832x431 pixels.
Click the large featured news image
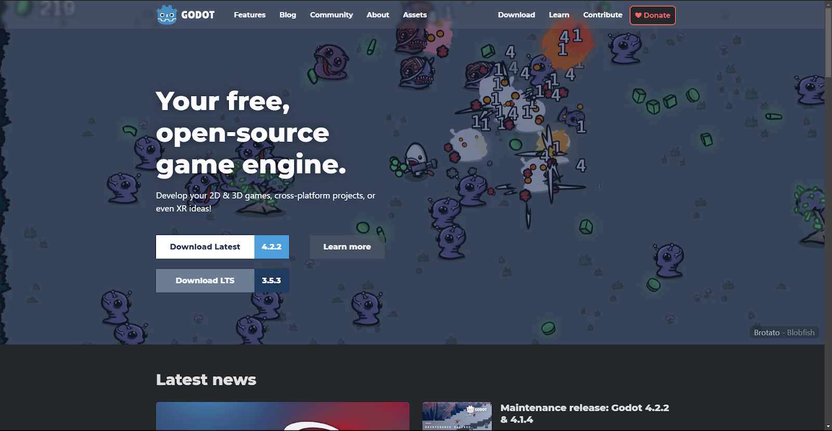point(282,416)
